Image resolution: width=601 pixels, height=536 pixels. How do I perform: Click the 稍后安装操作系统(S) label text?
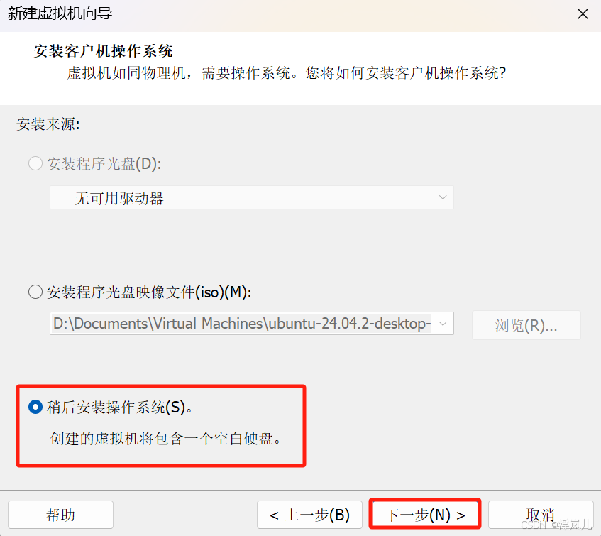coord(120,408)
